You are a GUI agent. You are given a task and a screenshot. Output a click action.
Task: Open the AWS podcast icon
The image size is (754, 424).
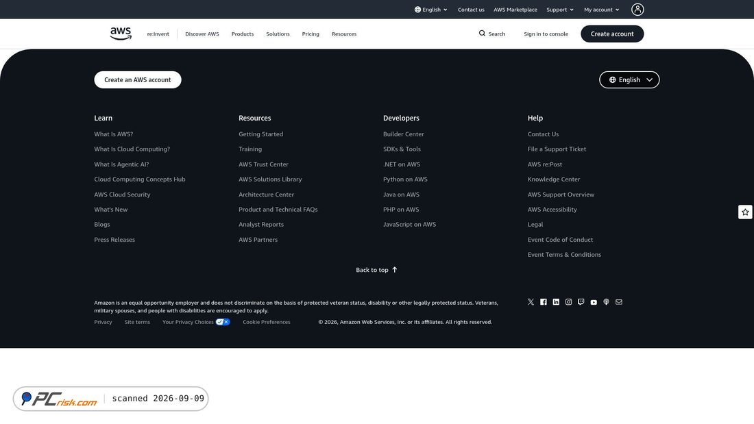(606, 302)
